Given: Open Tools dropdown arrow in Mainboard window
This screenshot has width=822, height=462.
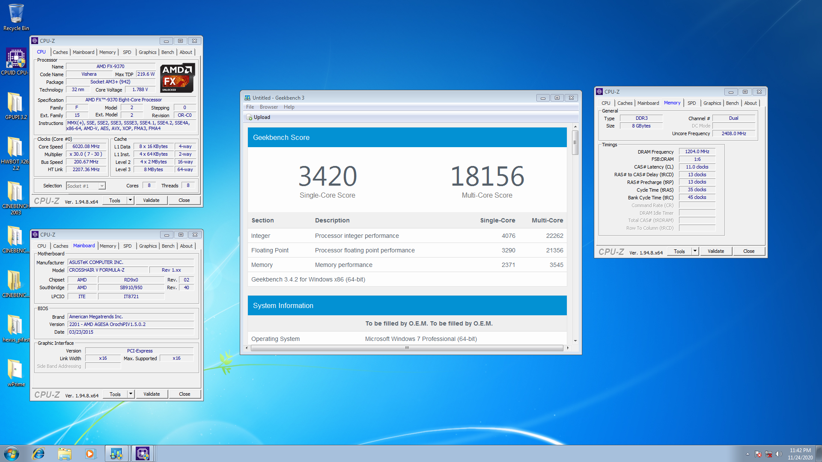Looking at the screenshot, I should (131, 394).
